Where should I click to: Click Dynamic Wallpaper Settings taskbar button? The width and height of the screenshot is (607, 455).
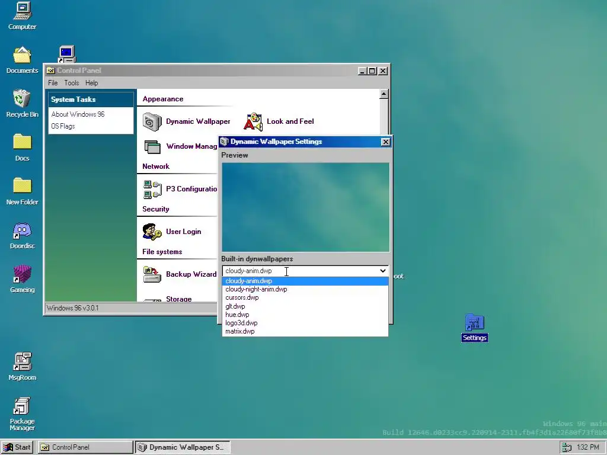click(x=183, y=447)
